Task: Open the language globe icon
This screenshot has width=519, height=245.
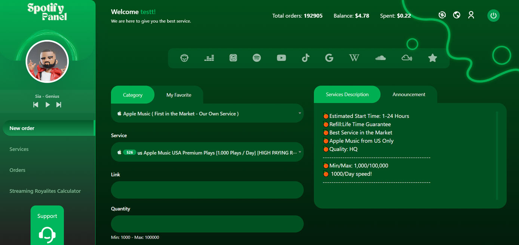Action: pyautogui.click(x=457, y=15)
